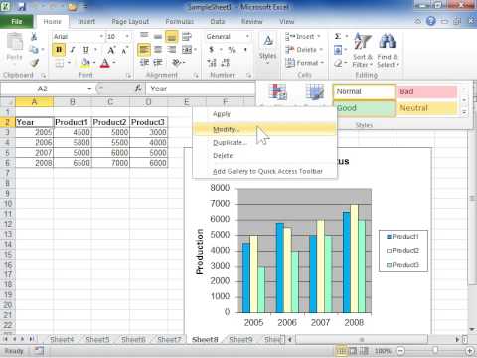
Task: Click the Accounting Number Format dollar icon
Action: [211, 50]
